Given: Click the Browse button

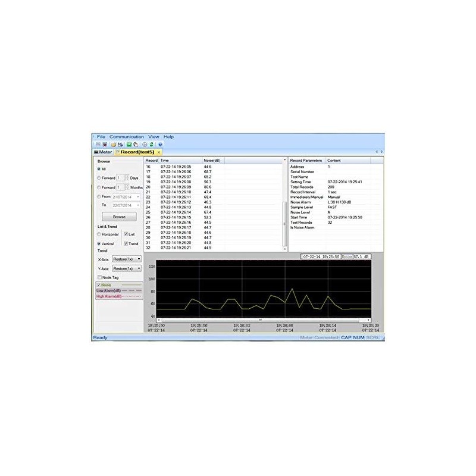Looking at the screenshot, I should click(120, 217).
